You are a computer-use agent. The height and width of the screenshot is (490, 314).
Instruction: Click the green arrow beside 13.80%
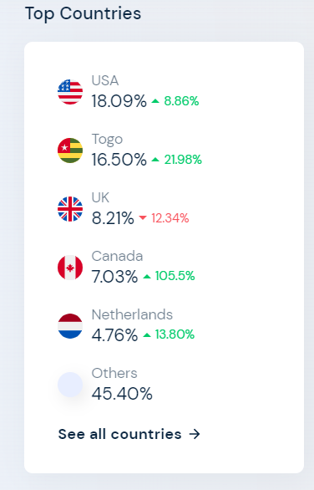[147, 335]
